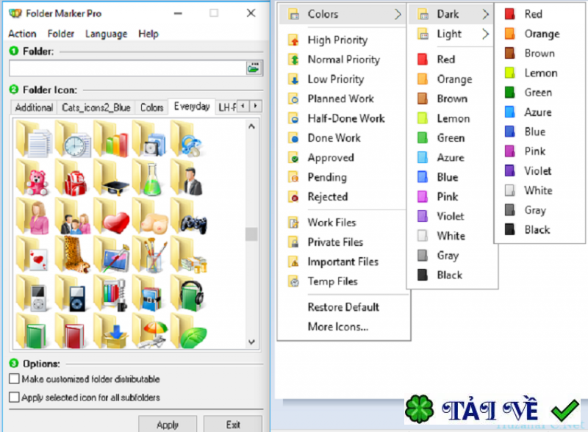This screenshot has width=588, height=432.
Task: Switch to the Colors tab
Action: pyautogui.click(x=151, y=107)
